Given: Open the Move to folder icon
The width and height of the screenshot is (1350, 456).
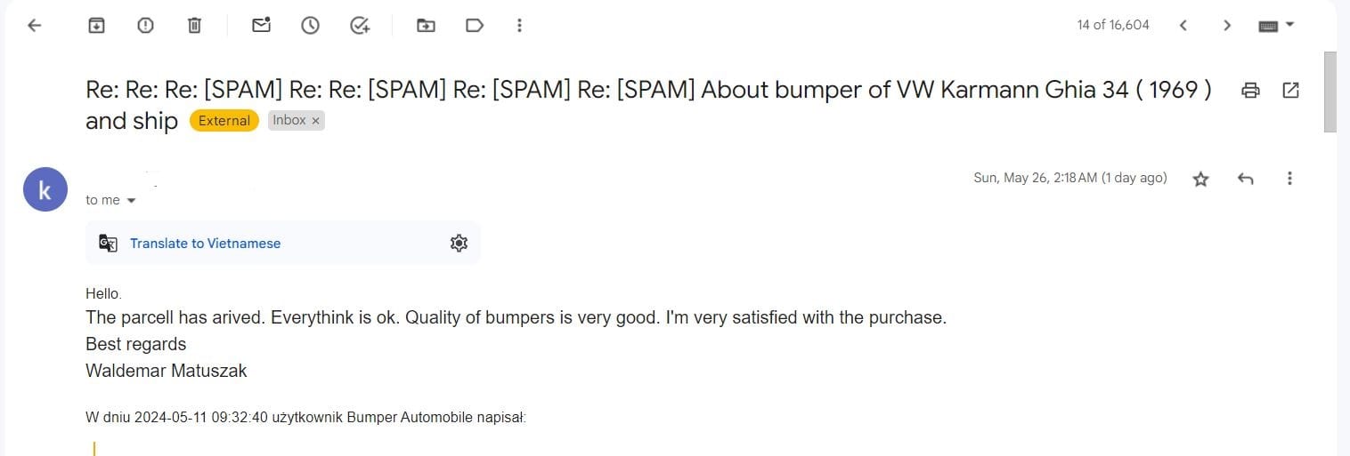Looking at the screenshot, I should tap(426, 26).
